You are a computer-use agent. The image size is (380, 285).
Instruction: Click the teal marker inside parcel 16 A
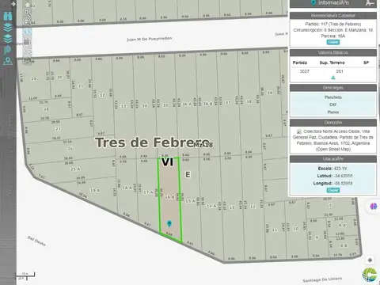click(169, 224)
